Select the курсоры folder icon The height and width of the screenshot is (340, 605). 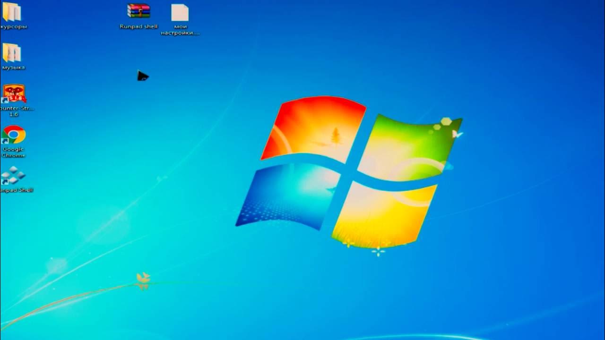(11, 12)
